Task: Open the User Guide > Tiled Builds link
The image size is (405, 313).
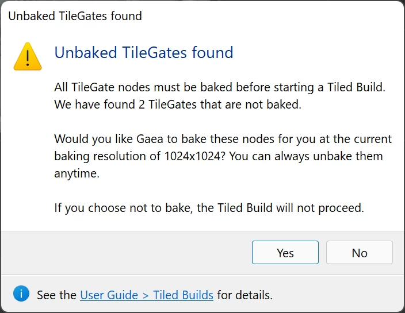Action: pyautogui.click(x=147, y=295)
